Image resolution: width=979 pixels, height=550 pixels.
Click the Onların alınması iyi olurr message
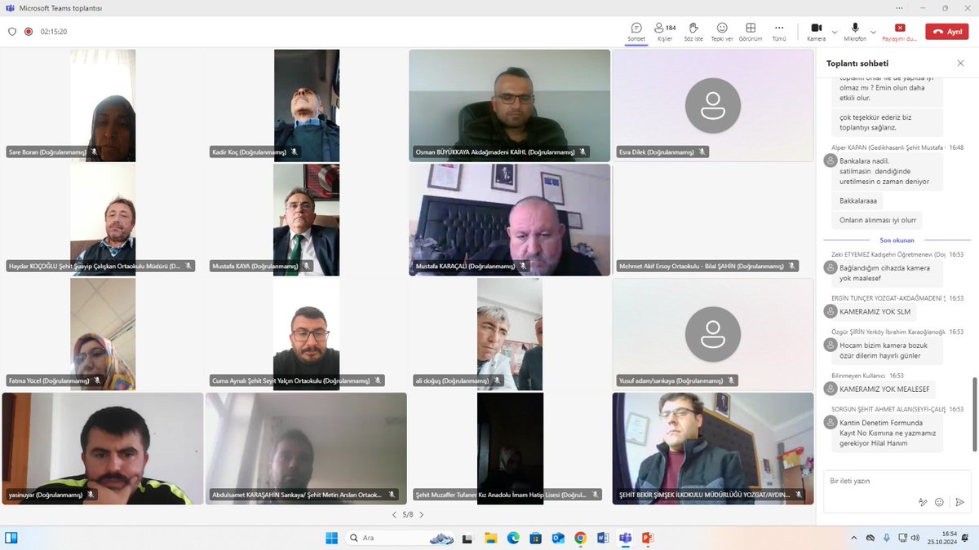pyautogui.click(x=878, y=220)
